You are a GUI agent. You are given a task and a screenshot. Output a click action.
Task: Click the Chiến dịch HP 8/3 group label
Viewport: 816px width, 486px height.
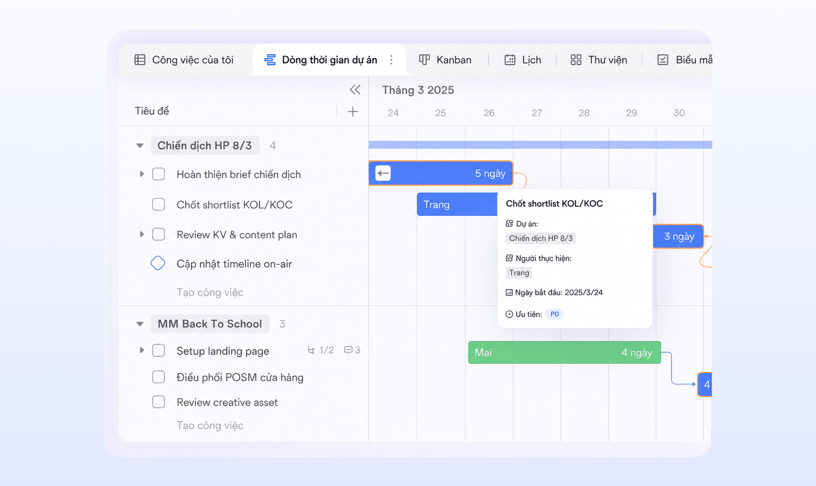[205, 146]
